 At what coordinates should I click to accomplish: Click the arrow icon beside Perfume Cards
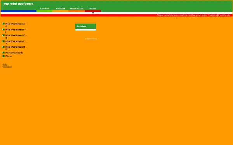pos(3,53)
